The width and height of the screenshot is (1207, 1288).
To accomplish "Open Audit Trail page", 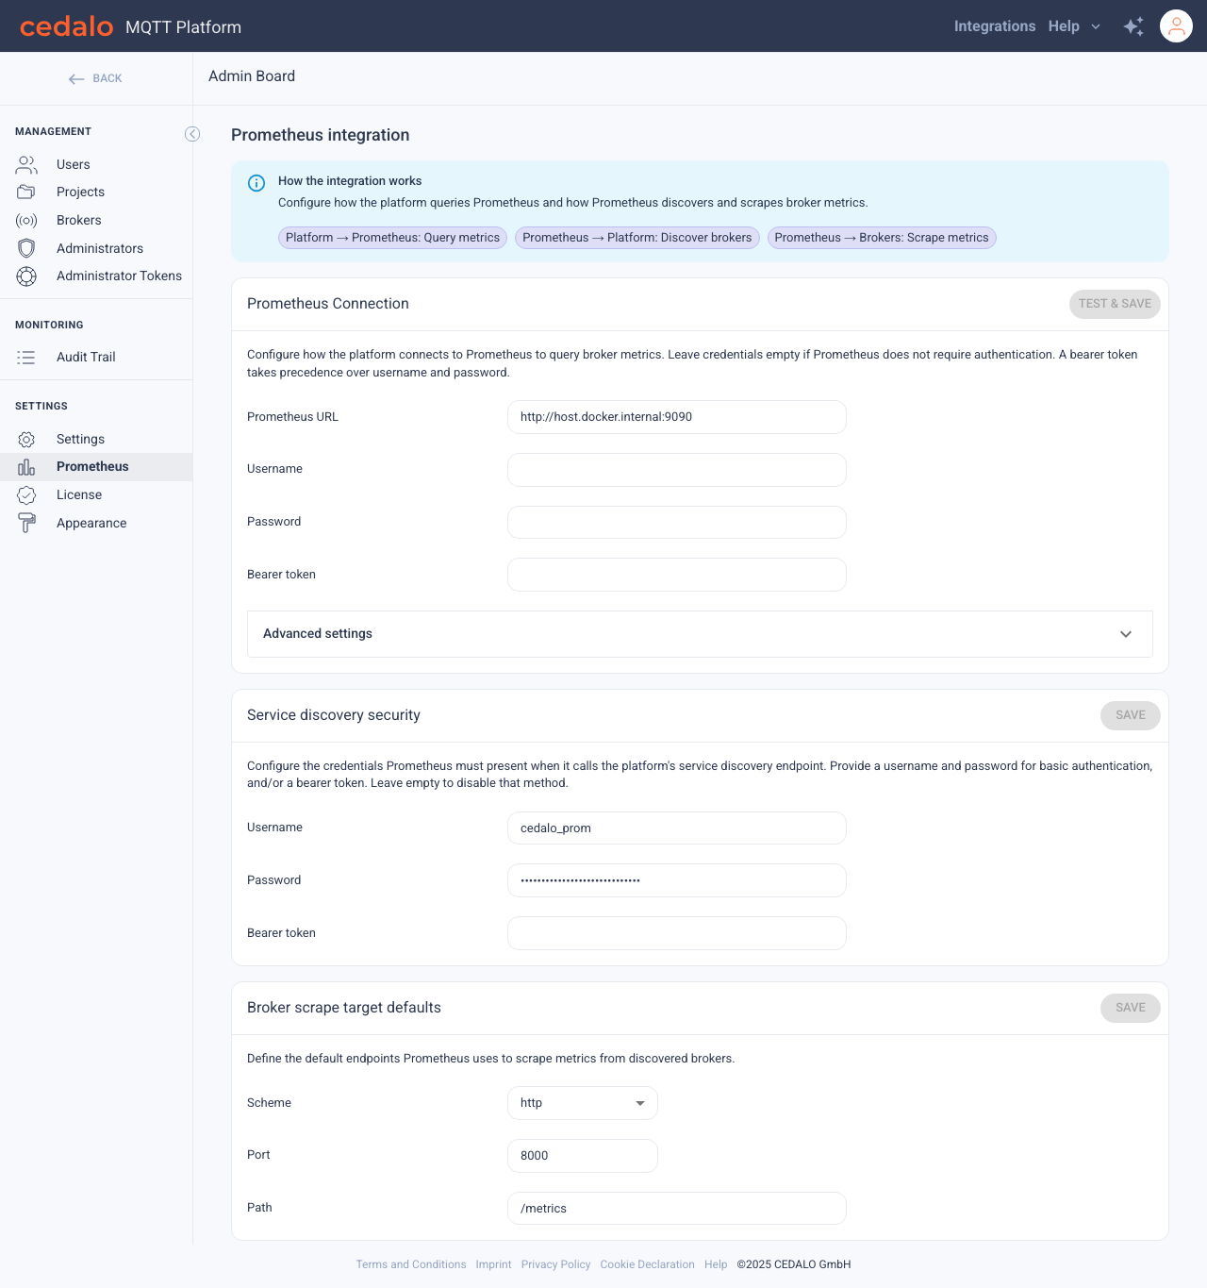I will (x=86, y=358).
